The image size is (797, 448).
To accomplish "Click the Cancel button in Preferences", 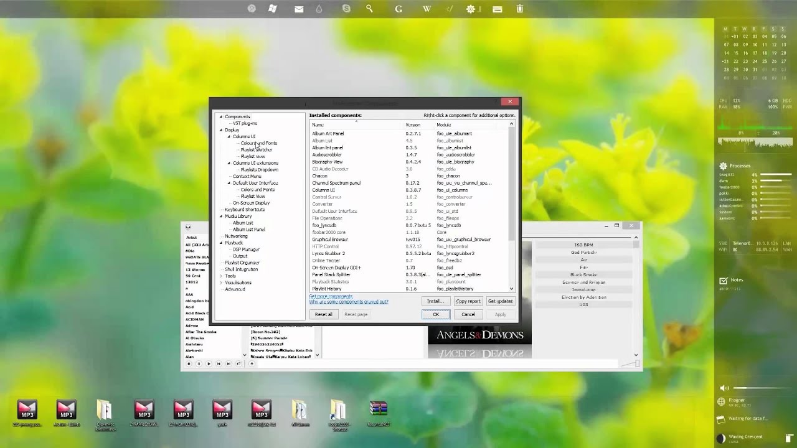I will [468, 314].
